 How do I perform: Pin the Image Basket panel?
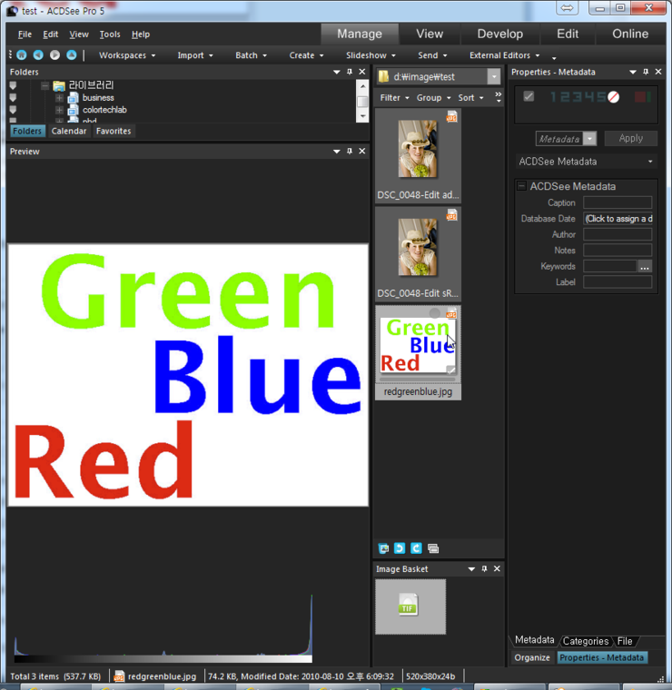click(484, 568)
